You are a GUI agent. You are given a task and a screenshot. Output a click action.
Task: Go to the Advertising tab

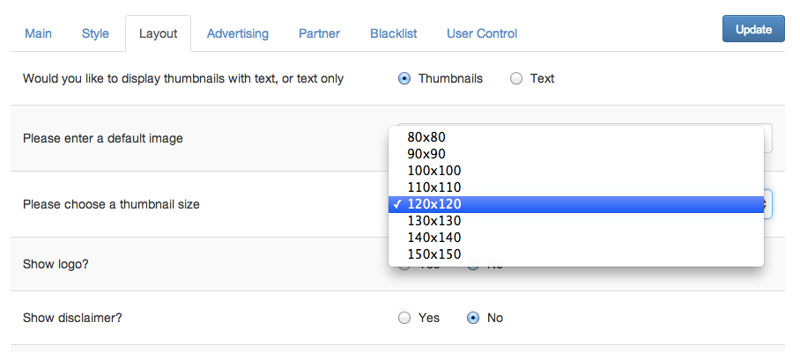[238, 33]
